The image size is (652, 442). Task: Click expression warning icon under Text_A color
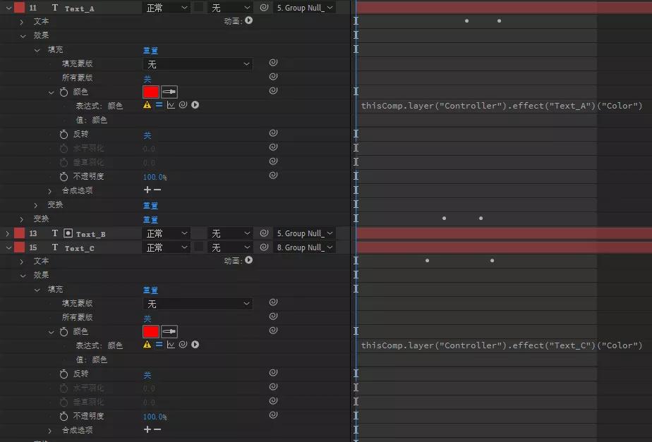147,105
